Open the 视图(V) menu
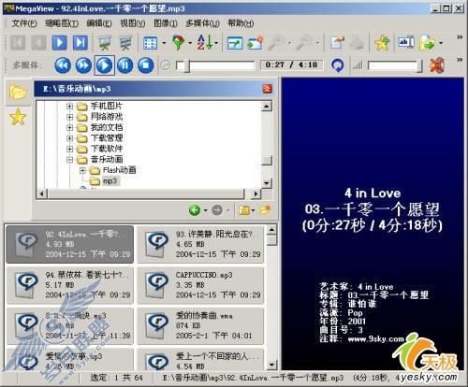The image size is (468, 387). pyautogui.click(x=133, y=23)
